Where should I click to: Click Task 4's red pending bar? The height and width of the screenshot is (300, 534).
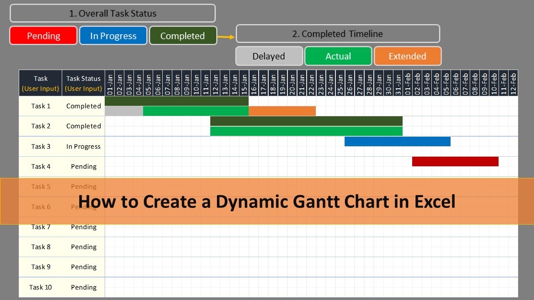[x=455, y=161]
